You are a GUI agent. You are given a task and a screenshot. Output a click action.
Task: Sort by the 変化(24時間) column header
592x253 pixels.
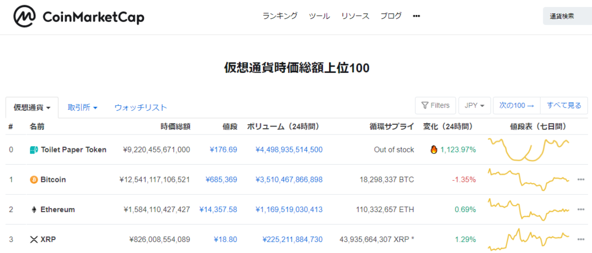[x=450, y=127]
